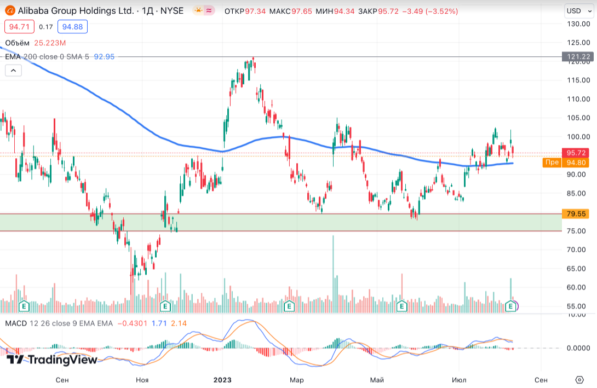
Task: Click the red 95.72 last price label
Action: (x=576, y=153)
